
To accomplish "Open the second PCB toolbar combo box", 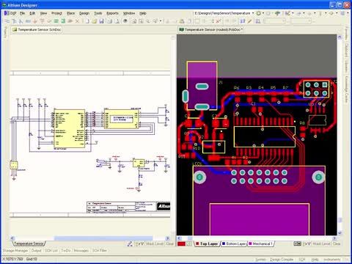I will (301, 21).
